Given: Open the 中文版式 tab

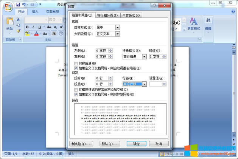Looking at the screenshot, I should pyautogui.click(x=131, y=15).
